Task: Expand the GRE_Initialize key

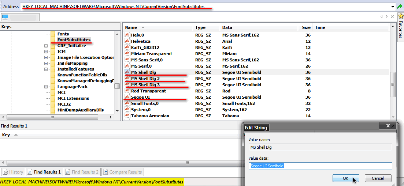Action: [x=46, y=46]
